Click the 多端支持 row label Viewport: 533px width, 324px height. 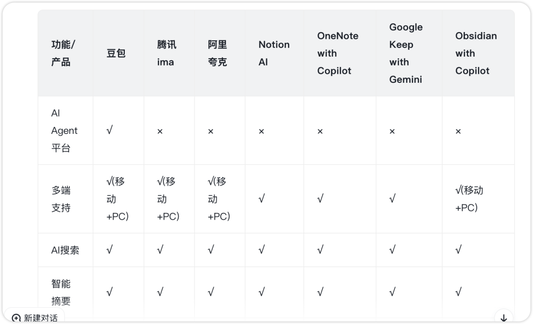(61, 199)
